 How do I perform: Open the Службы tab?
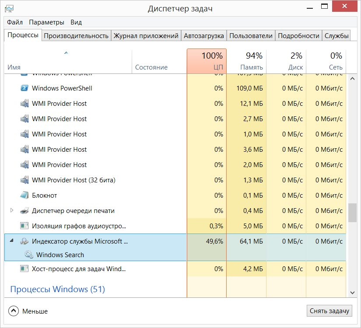point(336,36)
